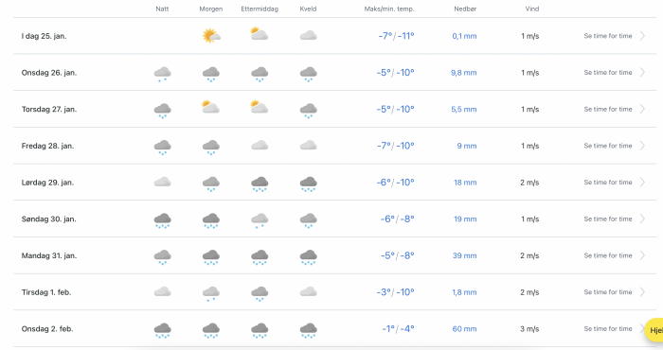Click the heavy snow morning icon for Onsdag 2. feb.
Screen dimensions: 663x350
pos(211,330)
